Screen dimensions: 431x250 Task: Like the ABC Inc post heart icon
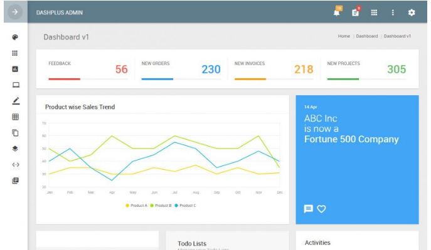click(x=321, y=209)
